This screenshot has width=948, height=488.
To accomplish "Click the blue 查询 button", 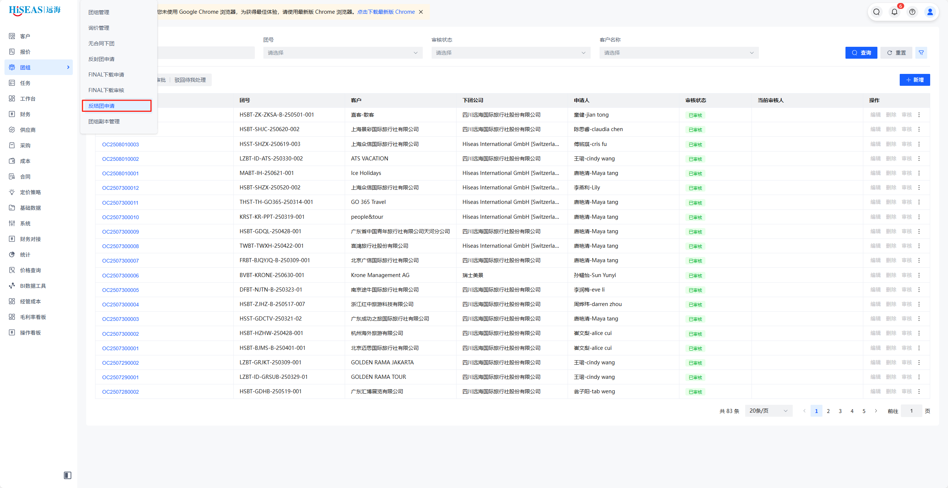I will pyautogui.click(x=861, y=53).
